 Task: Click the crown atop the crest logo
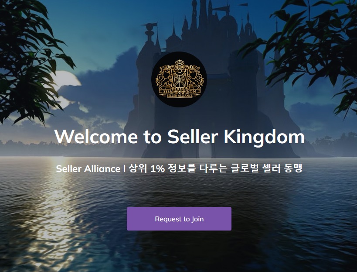(x=179, y=62)
